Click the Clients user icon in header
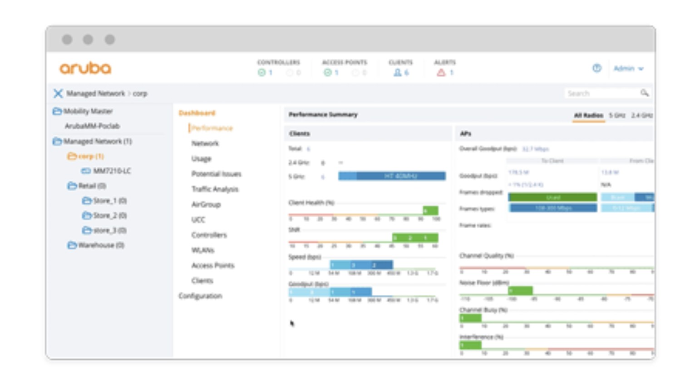The image size is (700, 391). click(397, 73)
